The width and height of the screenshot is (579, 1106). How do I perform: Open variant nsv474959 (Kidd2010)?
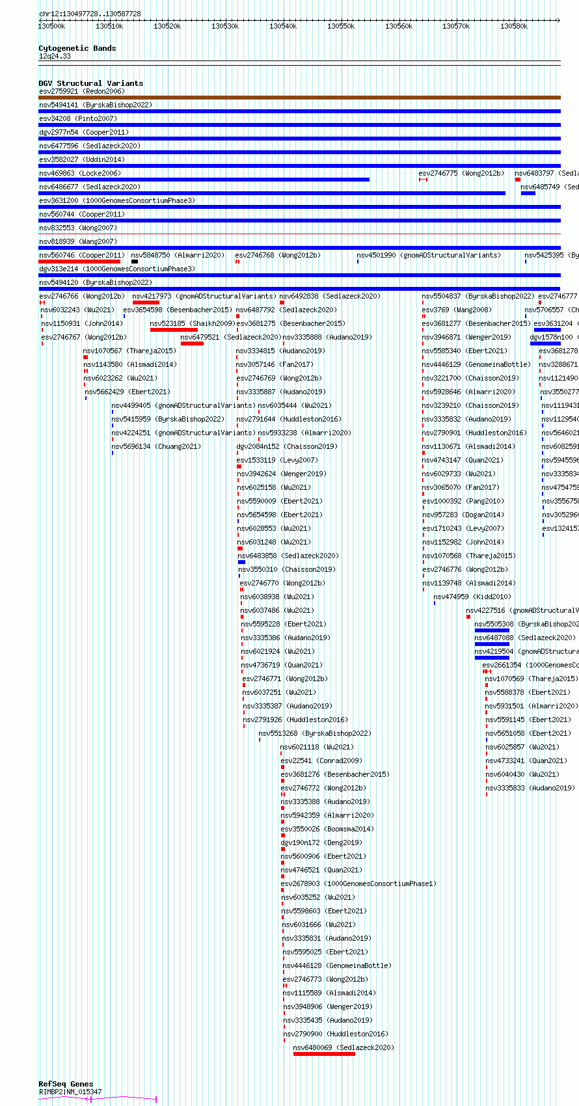pyautogui.click(x=473, y=597)
